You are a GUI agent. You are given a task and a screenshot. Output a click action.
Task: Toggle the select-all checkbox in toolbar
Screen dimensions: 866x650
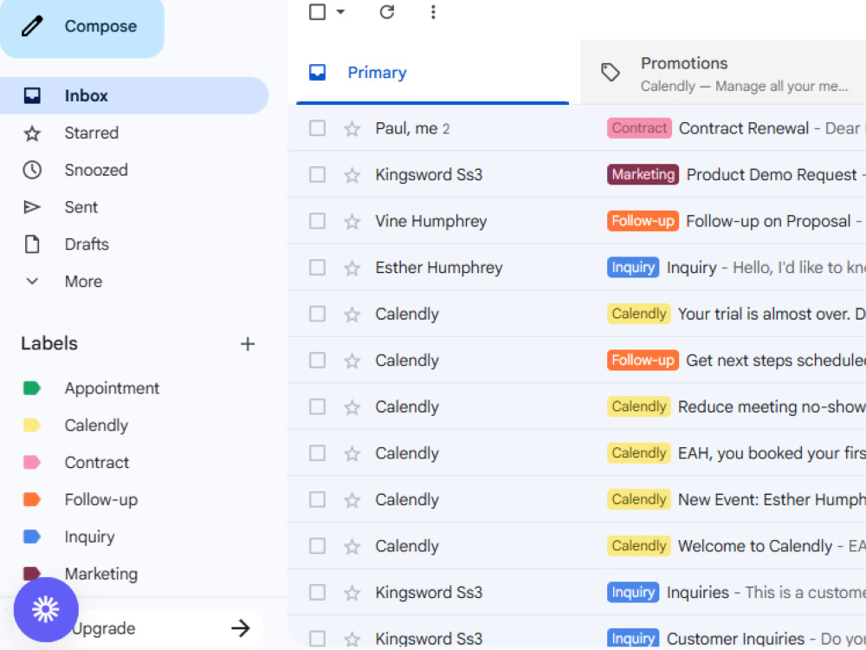point(317,11)
